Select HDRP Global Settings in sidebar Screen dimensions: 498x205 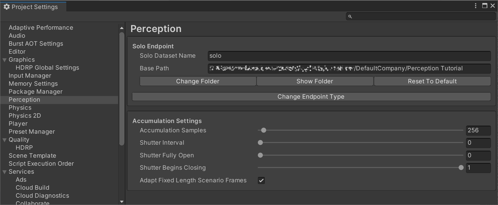[47, 68]
